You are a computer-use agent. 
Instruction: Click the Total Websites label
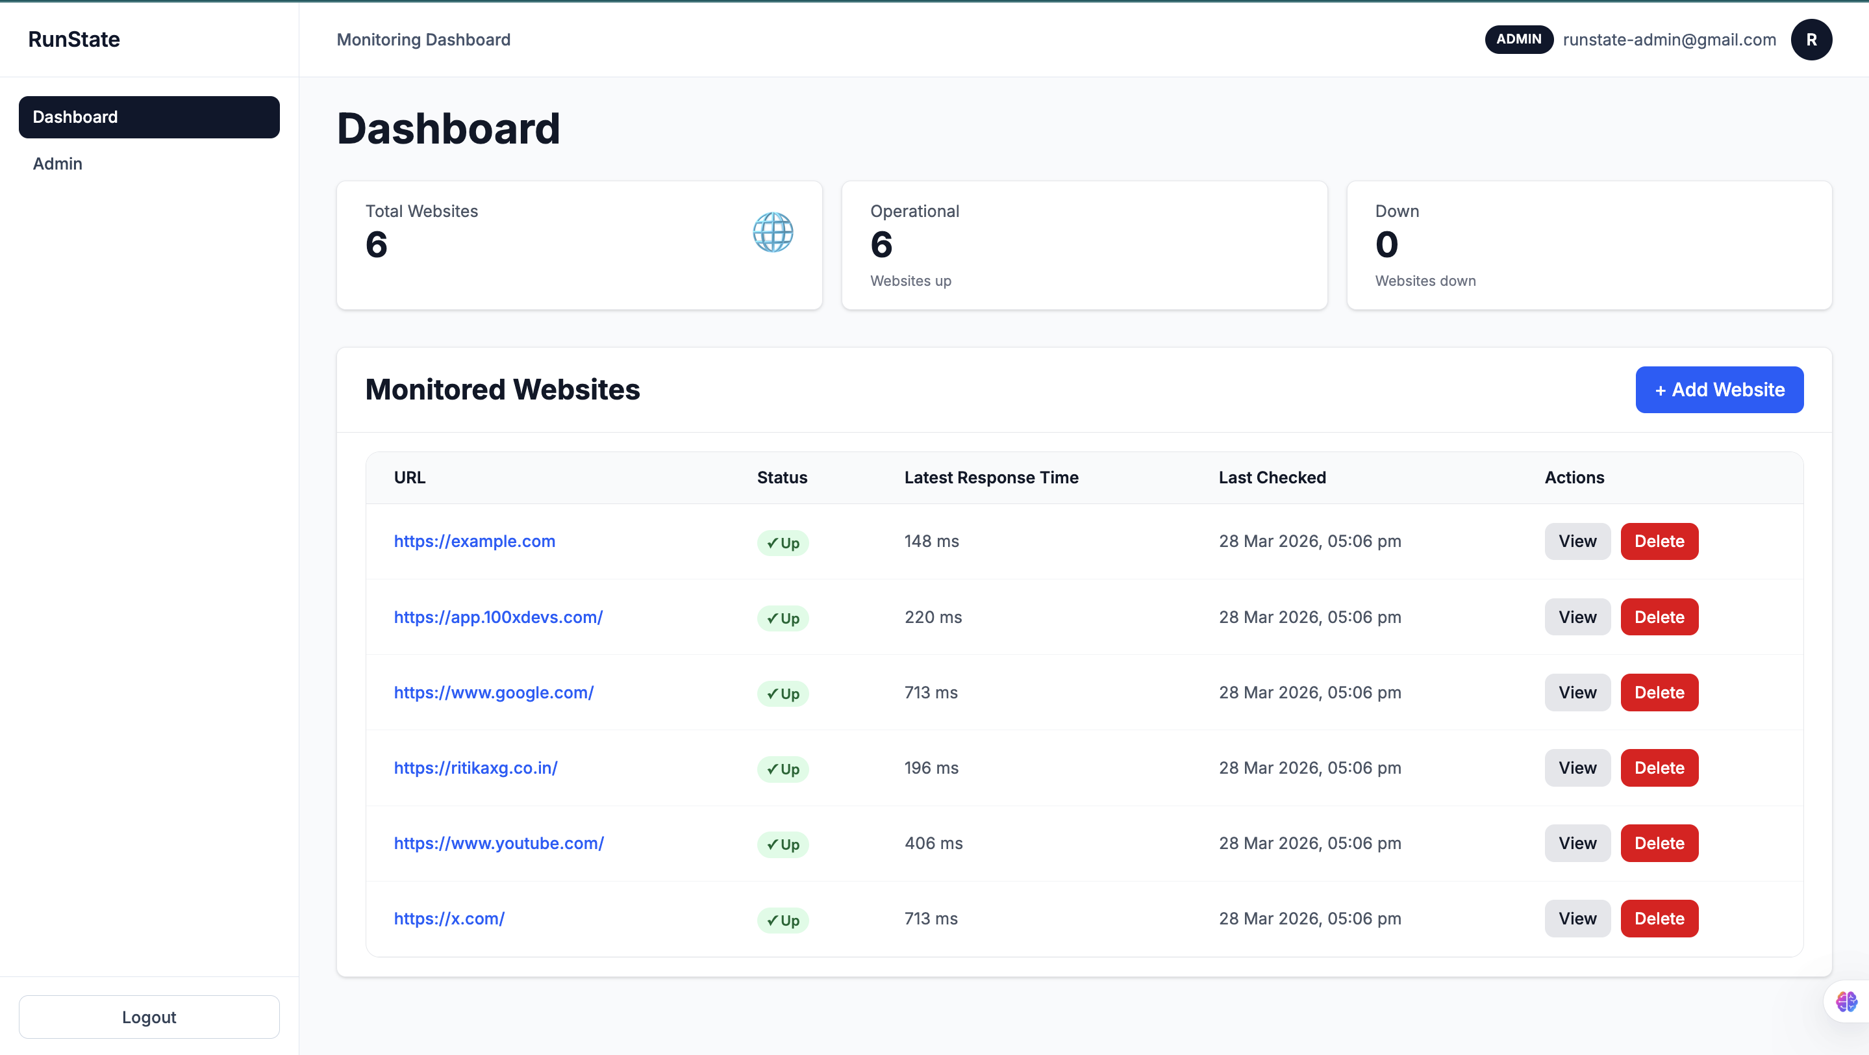coord(421,211)
